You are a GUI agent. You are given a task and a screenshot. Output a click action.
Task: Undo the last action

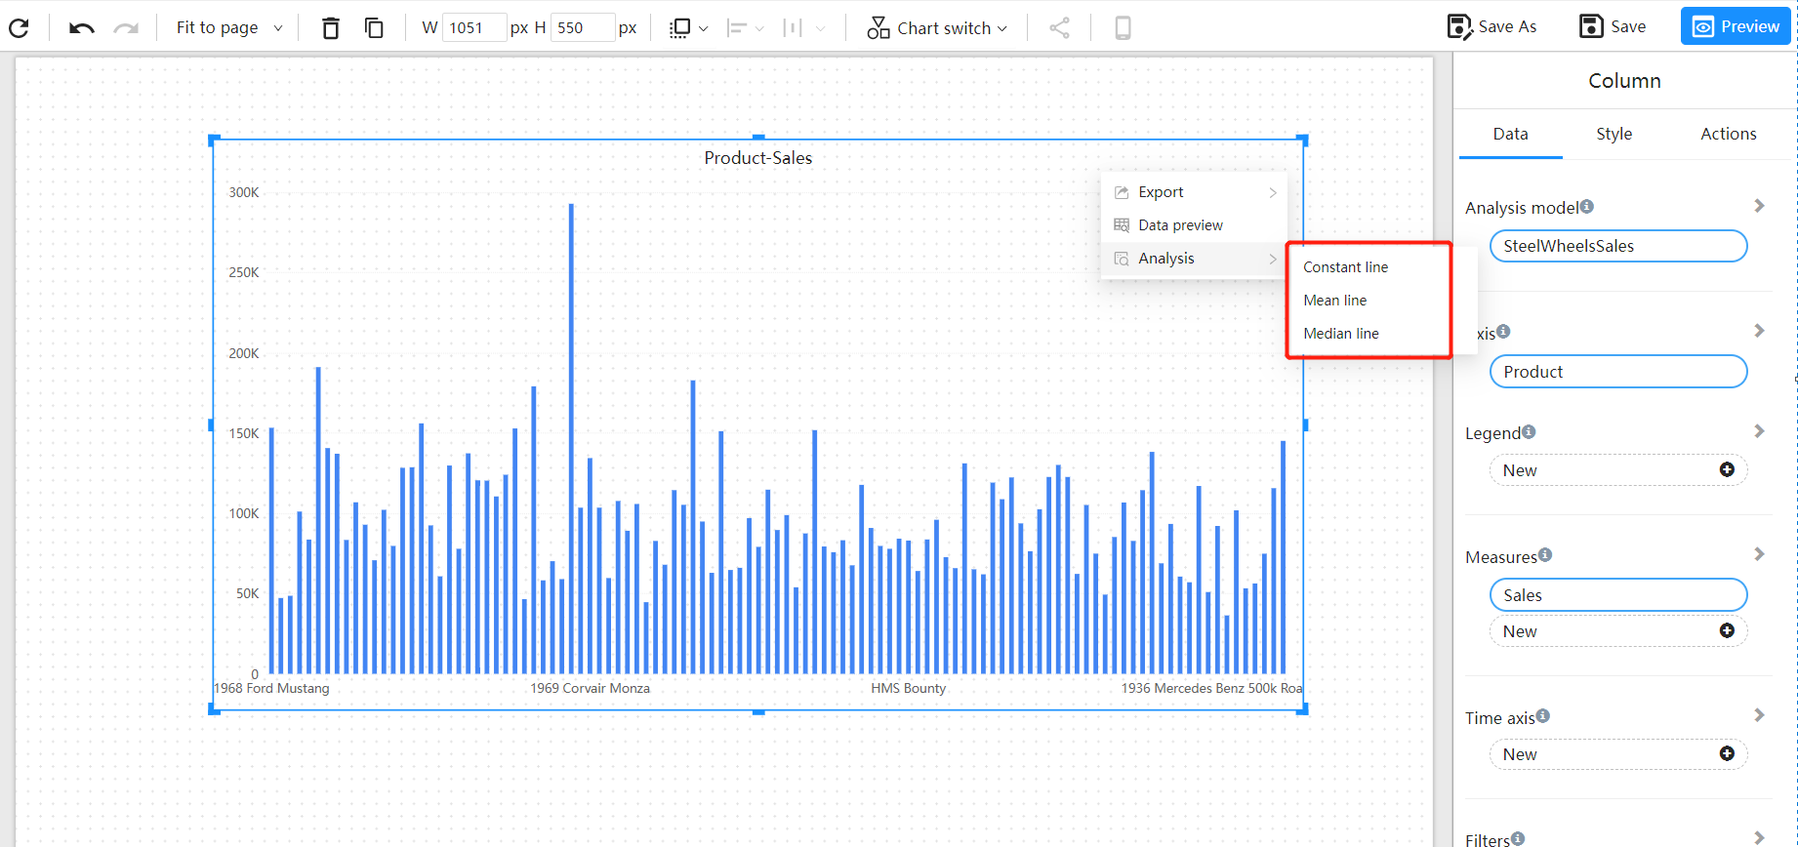(x=82, y=28)
